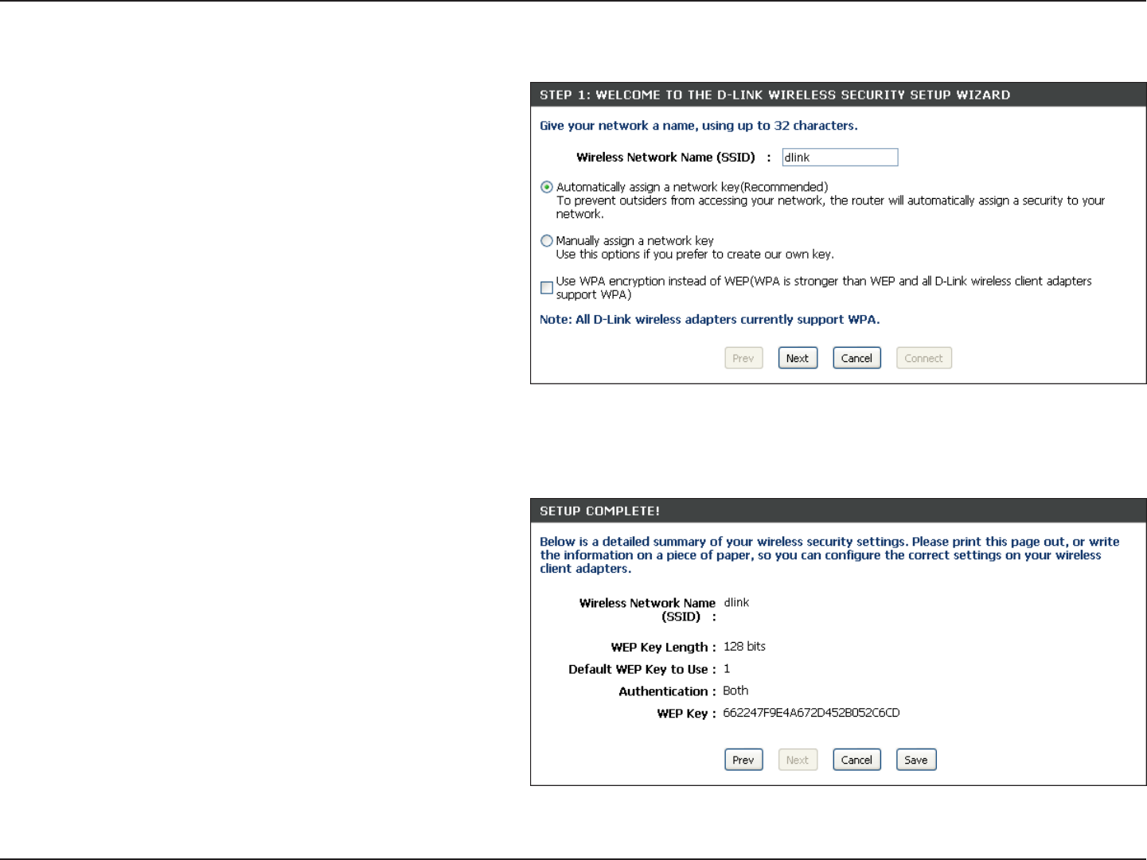Click the 'Default WEP Key to Use :' label
This screenshot has width=1147, height=860.
click(x=642, y=669)
